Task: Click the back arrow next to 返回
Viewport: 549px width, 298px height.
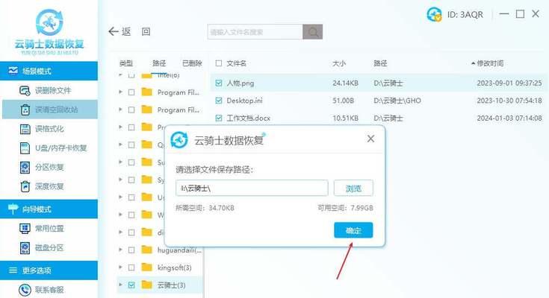Action: coord(113,32)
